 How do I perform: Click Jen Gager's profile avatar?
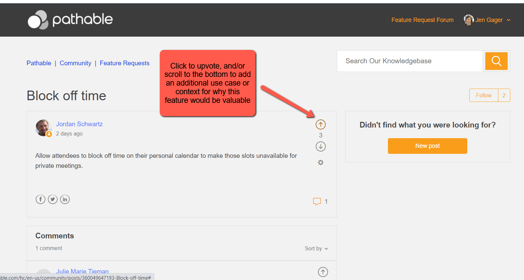pos(469,20)
